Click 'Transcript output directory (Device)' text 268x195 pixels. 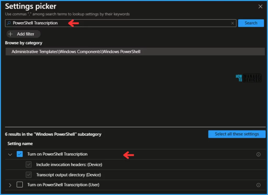(x=68, y=175)
